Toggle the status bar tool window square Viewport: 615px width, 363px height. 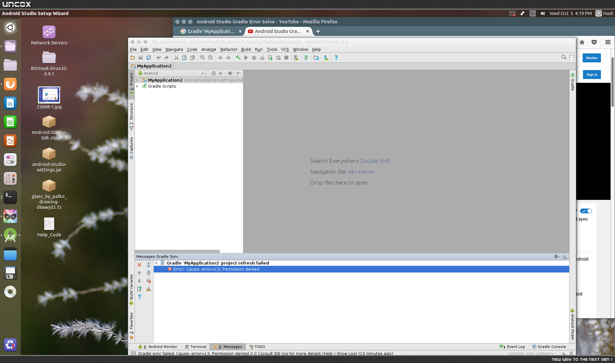(x=133, y=353)
